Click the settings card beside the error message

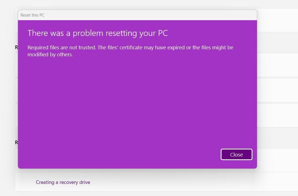click(277, 65)
